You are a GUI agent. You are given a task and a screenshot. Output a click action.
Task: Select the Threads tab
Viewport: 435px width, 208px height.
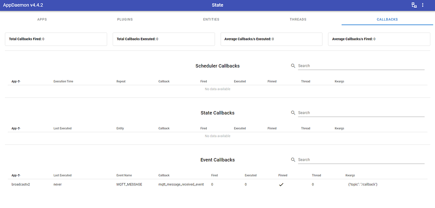click(298, 19)
